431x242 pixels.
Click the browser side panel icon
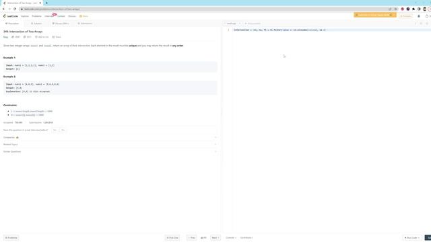click(x=419, y=9)
